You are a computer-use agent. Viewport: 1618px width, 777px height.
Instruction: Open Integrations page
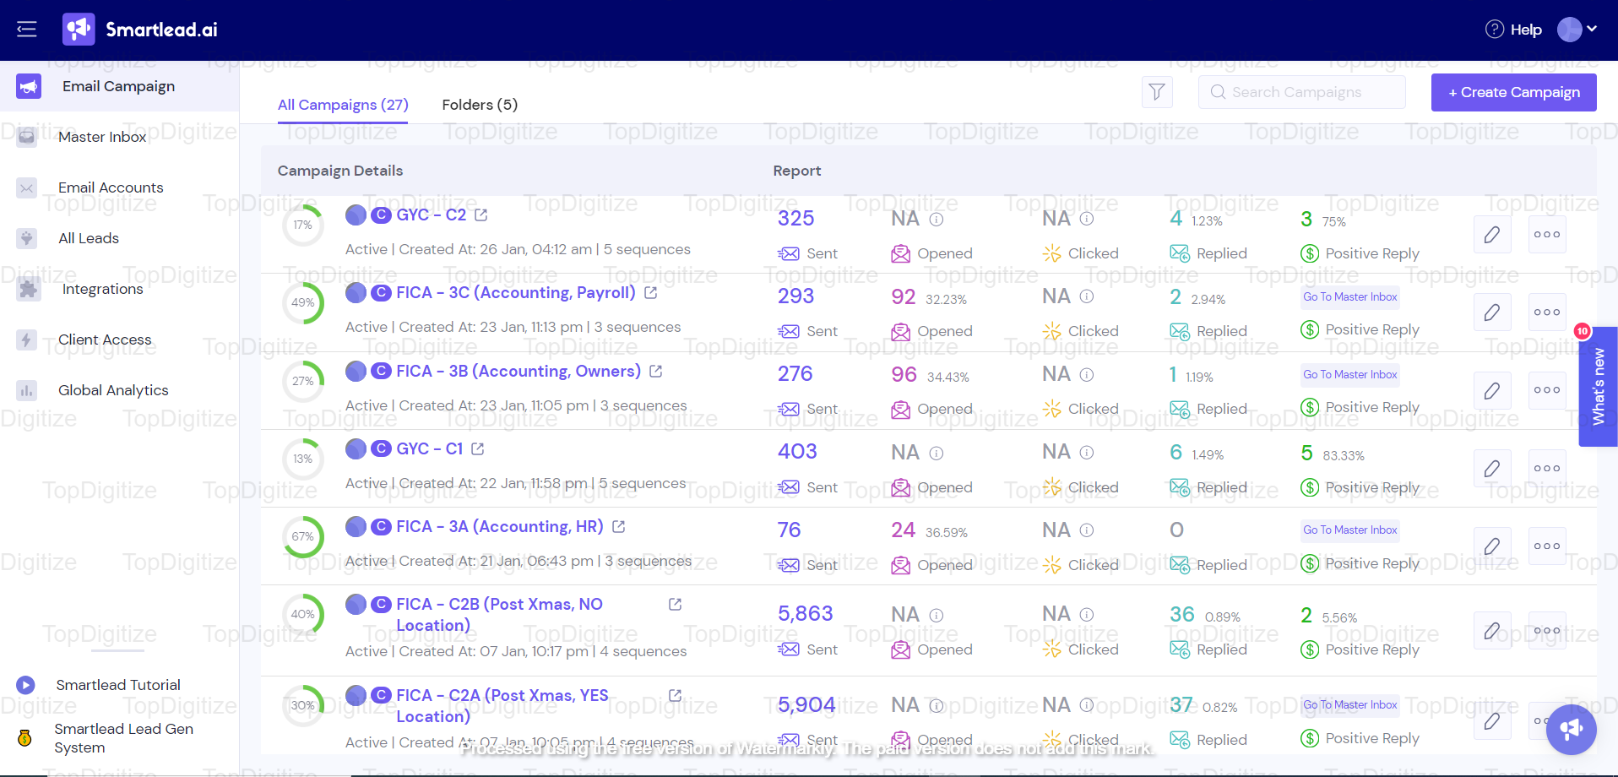click(x=102, y=289)
